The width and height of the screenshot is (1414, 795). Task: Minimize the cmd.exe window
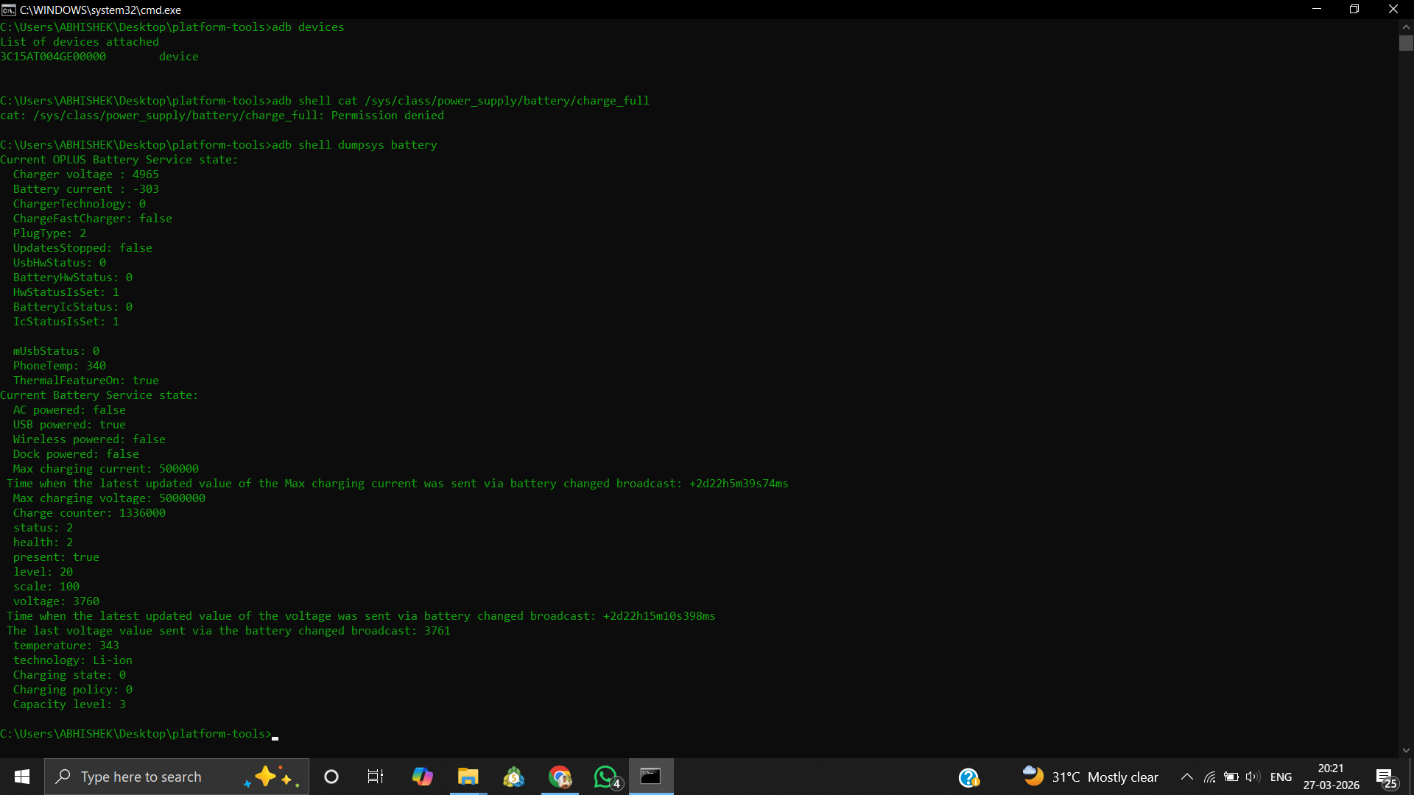(x=1317, y=10)
